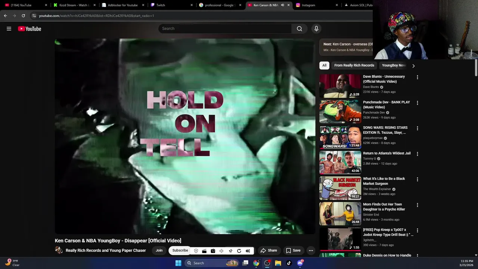This screenshot has width=478, height=269.
Task: Click the loop repeat icon in extension toolbar
Action: pos(239,251)
